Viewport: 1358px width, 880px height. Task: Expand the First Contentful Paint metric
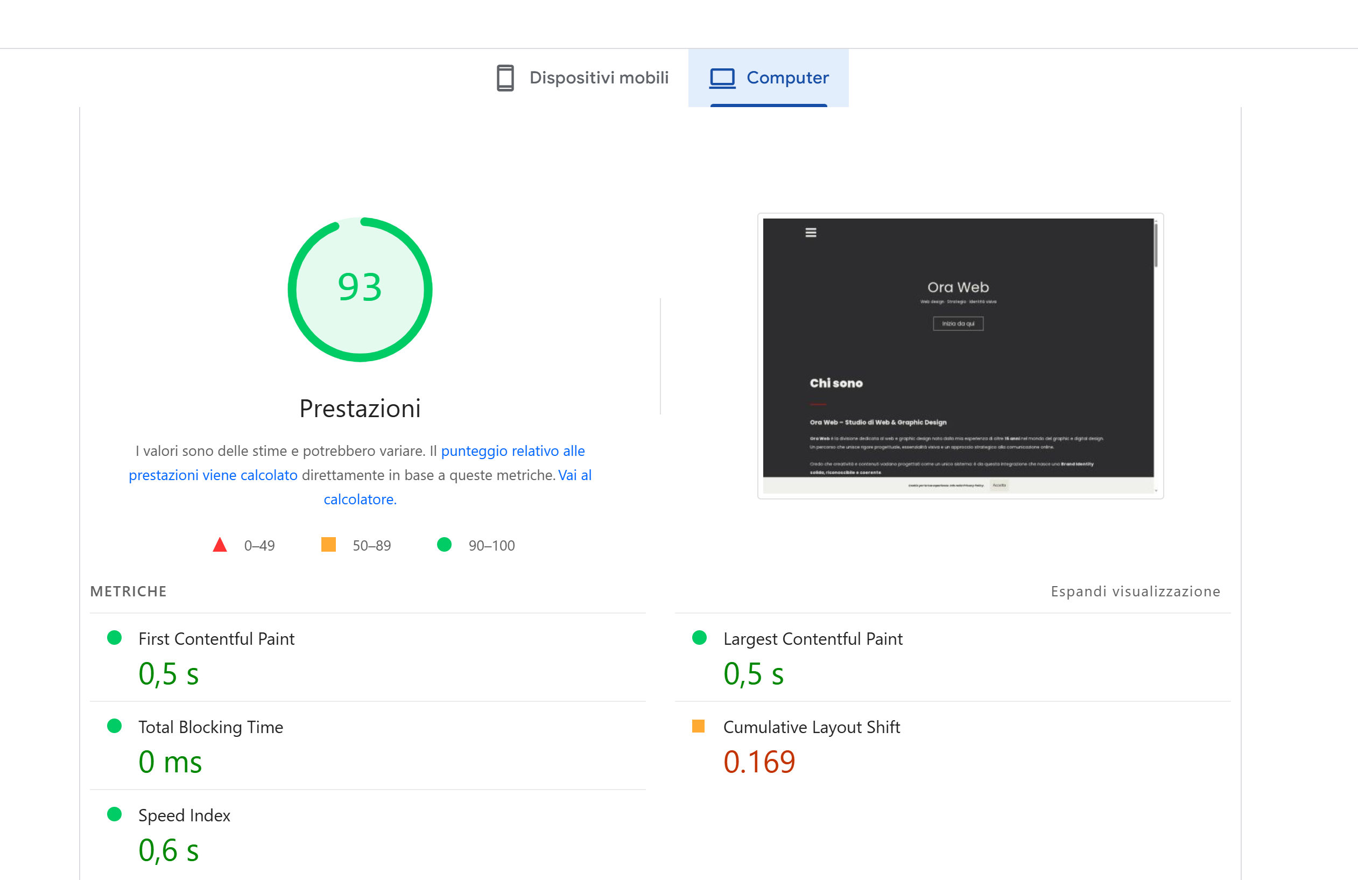point(216,638)
